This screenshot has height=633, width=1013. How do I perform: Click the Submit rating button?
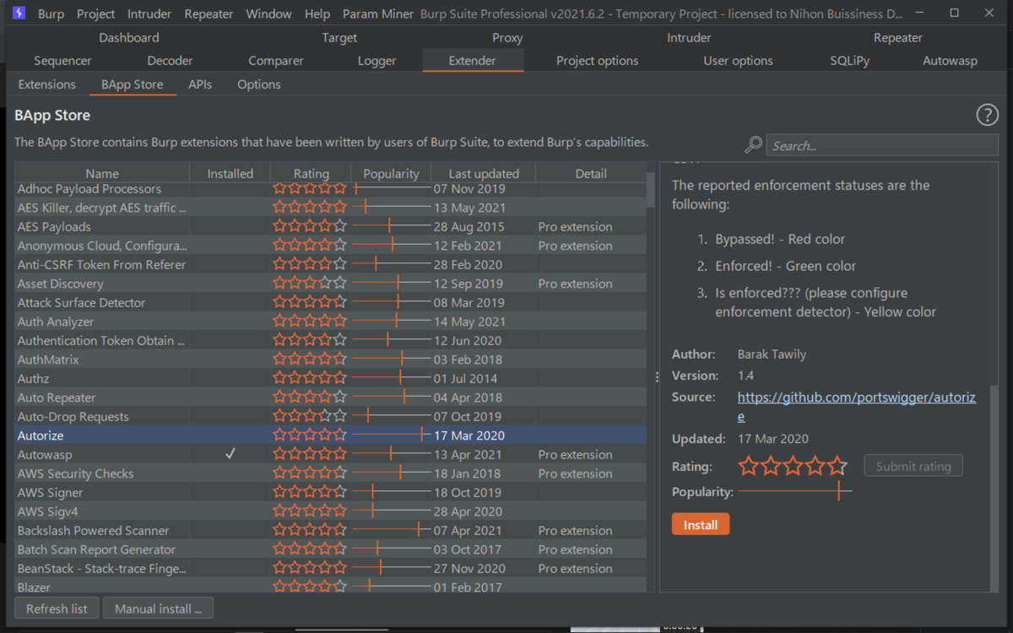(913, 466)
